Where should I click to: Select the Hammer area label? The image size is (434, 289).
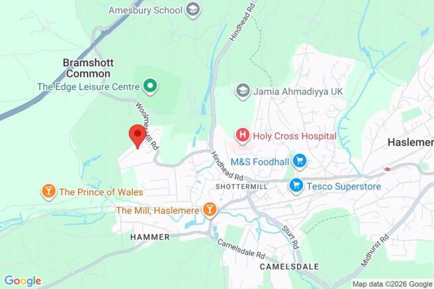click(x=150, y=237)
